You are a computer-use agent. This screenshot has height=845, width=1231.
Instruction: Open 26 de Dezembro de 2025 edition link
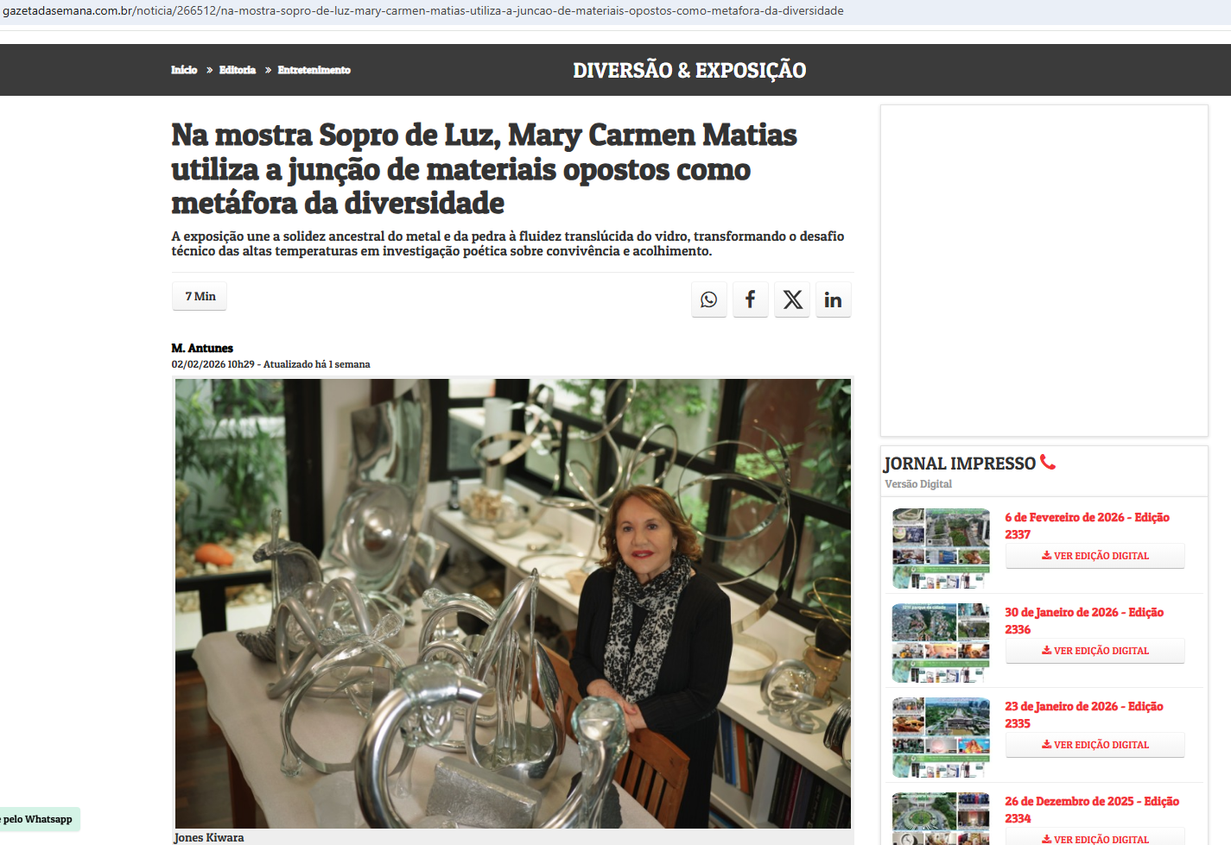(x=1092, y=810)
